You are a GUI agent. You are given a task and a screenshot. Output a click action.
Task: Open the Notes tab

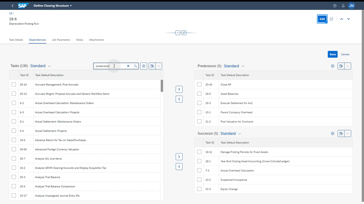pos(80,40)
